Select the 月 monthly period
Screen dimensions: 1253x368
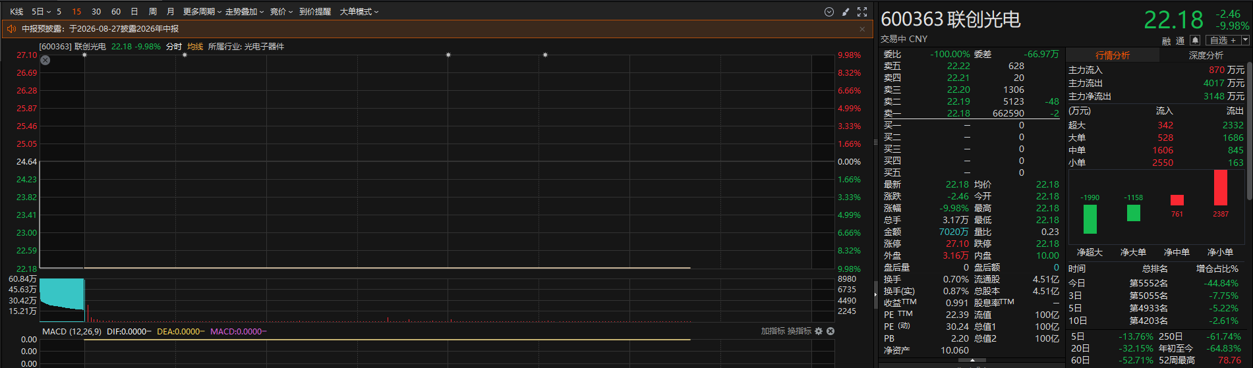coord(171,12)
